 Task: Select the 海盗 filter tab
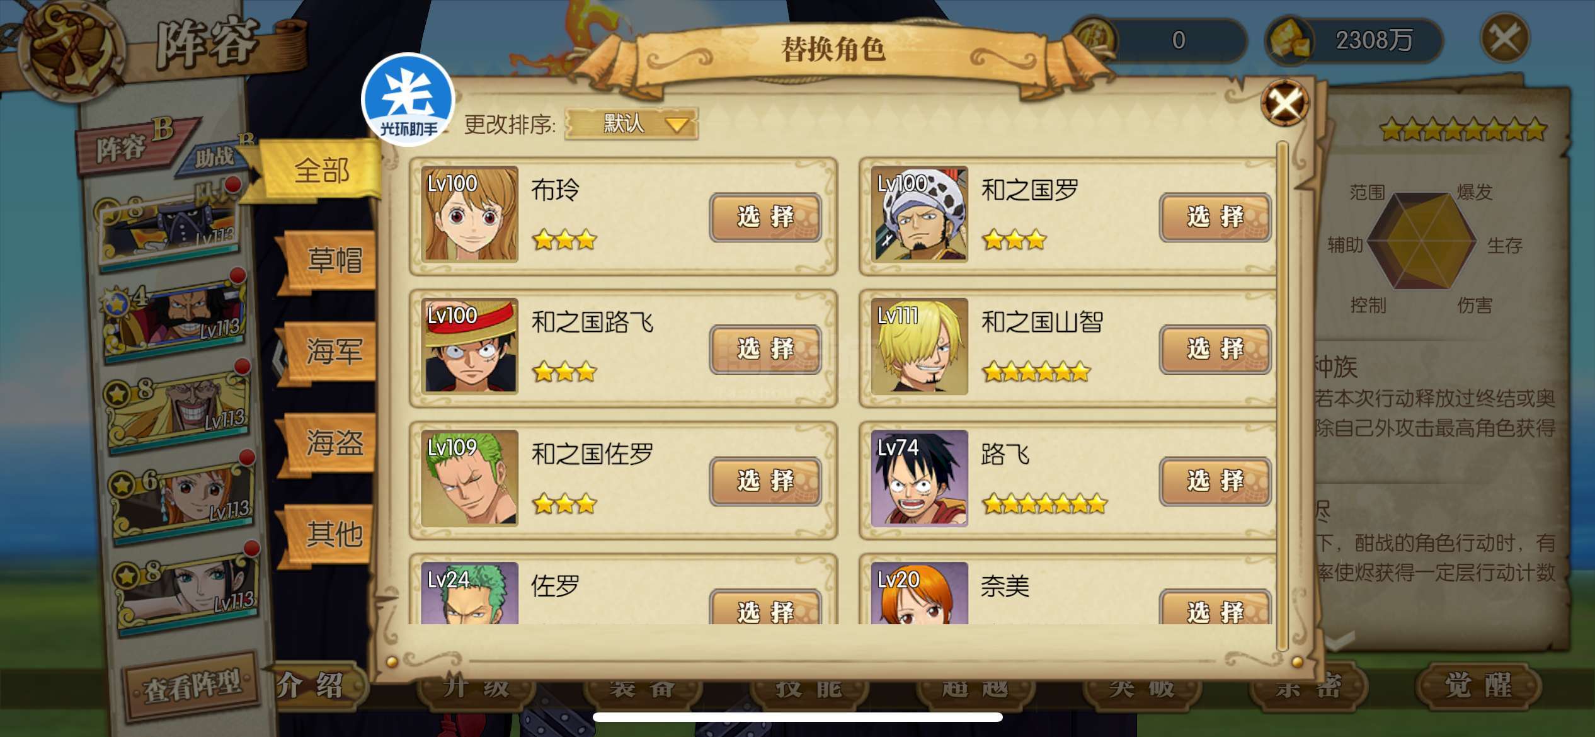tap(329, 443)
